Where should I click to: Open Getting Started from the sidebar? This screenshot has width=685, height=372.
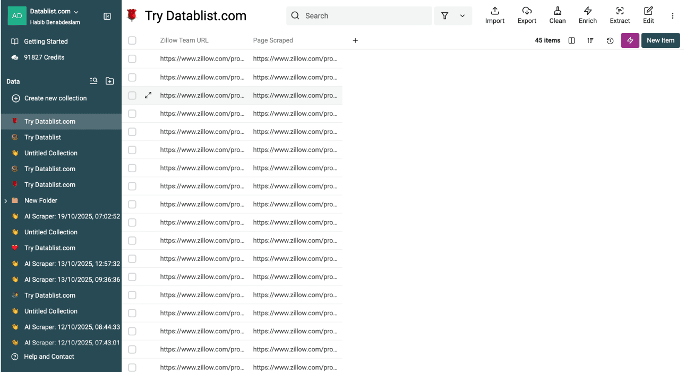click(47, 41)
